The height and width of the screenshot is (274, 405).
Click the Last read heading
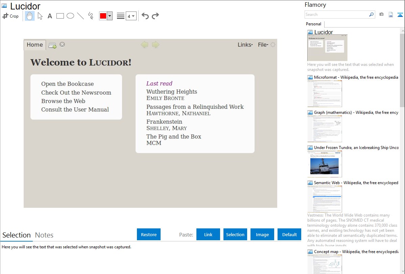pos(159,83)
